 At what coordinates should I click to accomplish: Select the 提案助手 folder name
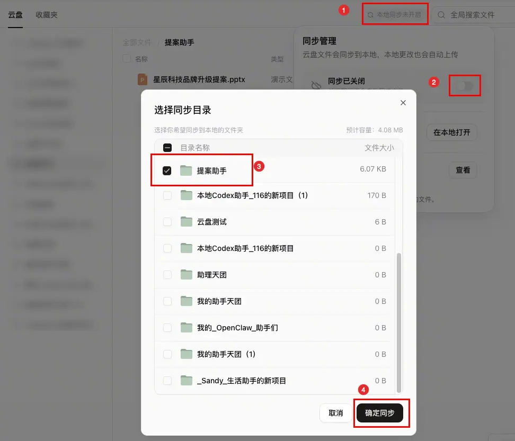tap(211, 170)
